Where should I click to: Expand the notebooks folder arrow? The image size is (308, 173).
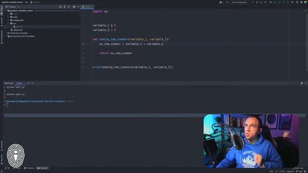(x=8, y=20)
